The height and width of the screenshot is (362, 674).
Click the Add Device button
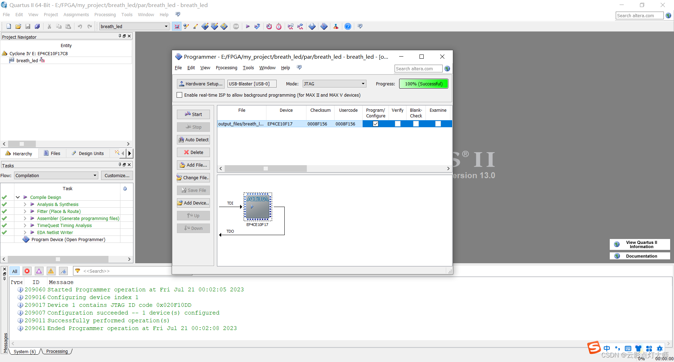[x=193, y=203]
